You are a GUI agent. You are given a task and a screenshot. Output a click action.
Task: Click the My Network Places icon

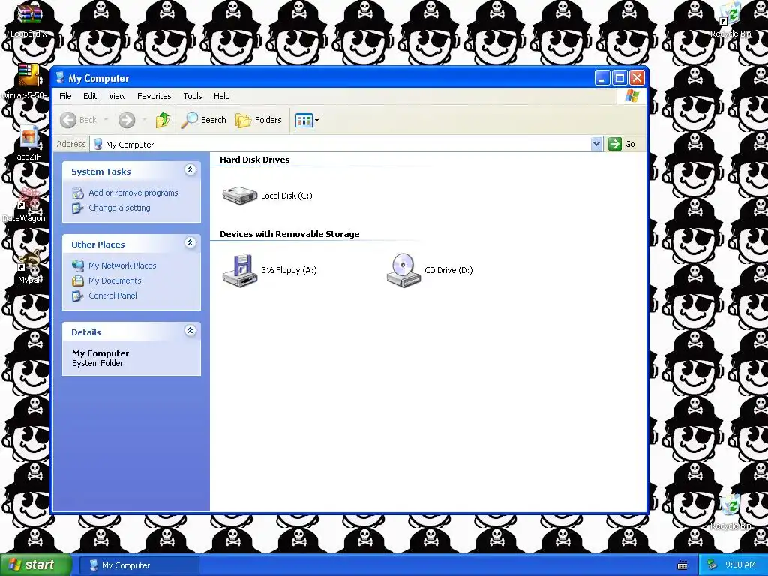(78, 265)
